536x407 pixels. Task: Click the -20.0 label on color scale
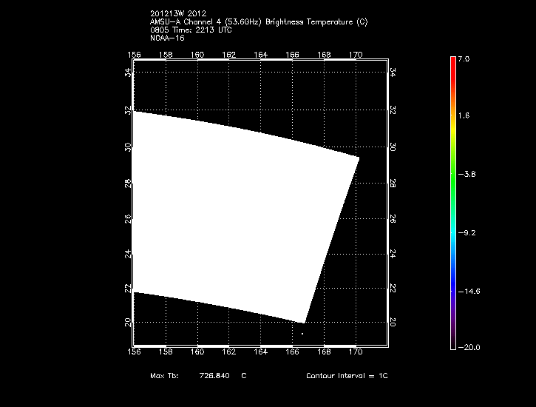[468, 347]
